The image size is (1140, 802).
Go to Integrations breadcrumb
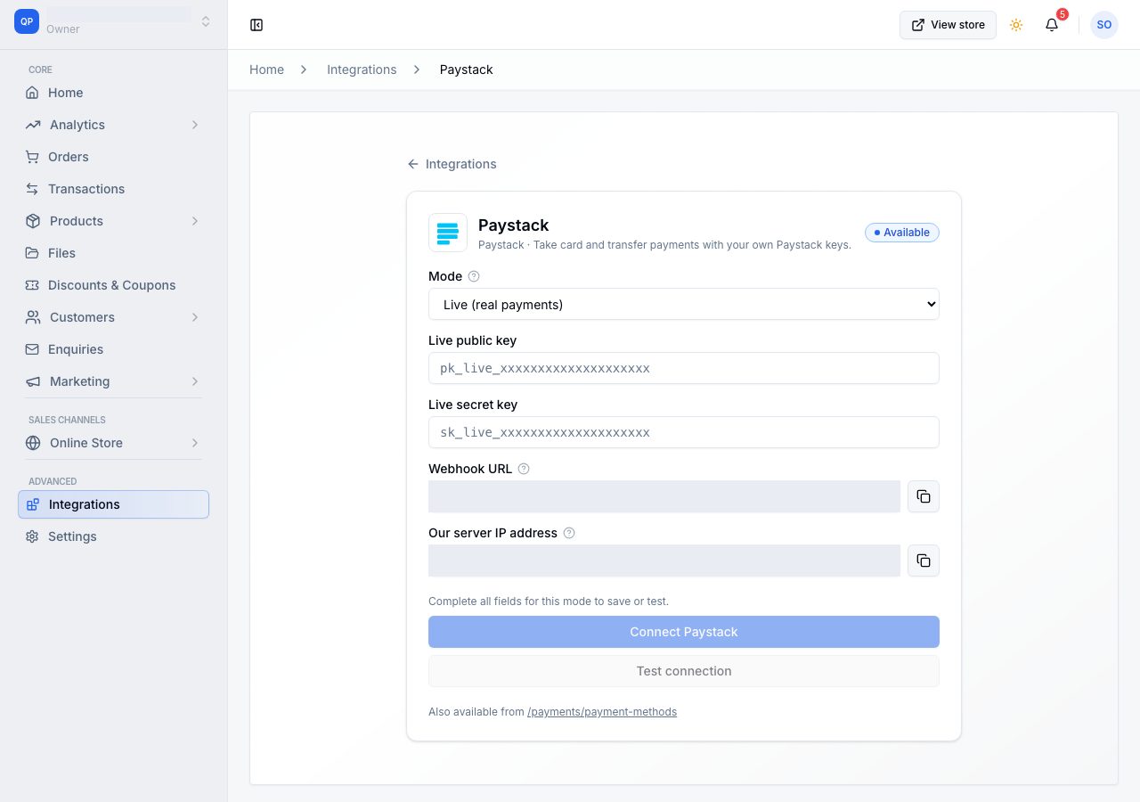[x=362, y=70]
